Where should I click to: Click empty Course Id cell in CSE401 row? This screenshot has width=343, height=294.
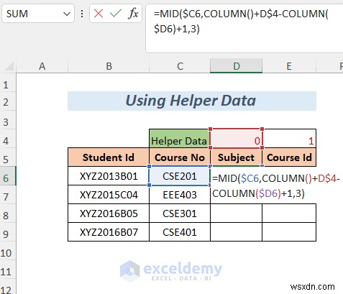[x=289, y=232]
